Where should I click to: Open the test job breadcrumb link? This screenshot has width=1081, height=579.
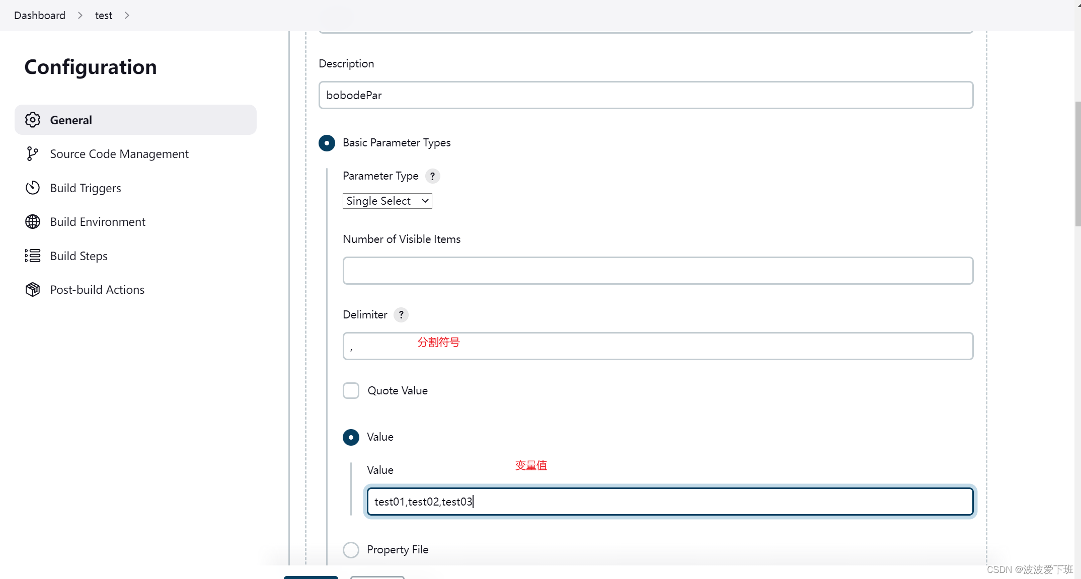coord(103,15)
